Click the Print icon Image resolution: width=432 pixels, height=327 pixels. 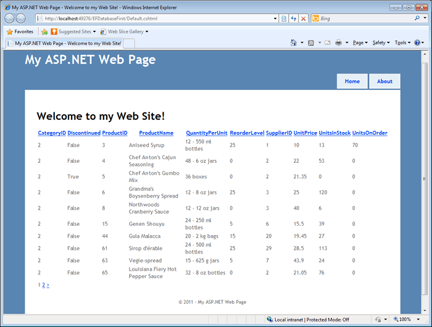(x=338, y=43)
